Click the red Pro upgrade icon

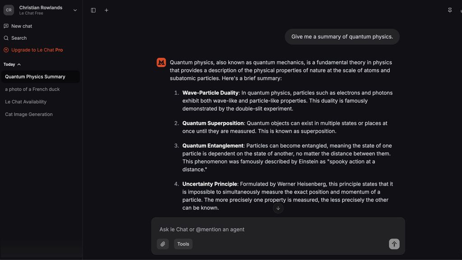[6, 50]
